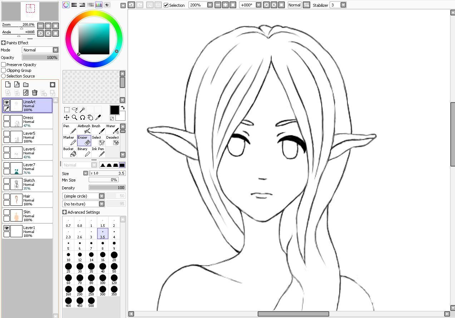
Task: Select the AirBrush tool
Action: [x=84, y=129]
